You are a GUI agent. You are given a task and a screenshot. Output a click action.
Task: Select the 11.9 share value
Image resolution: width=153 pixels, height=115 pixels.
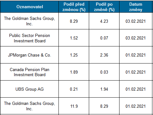[74, 106]
